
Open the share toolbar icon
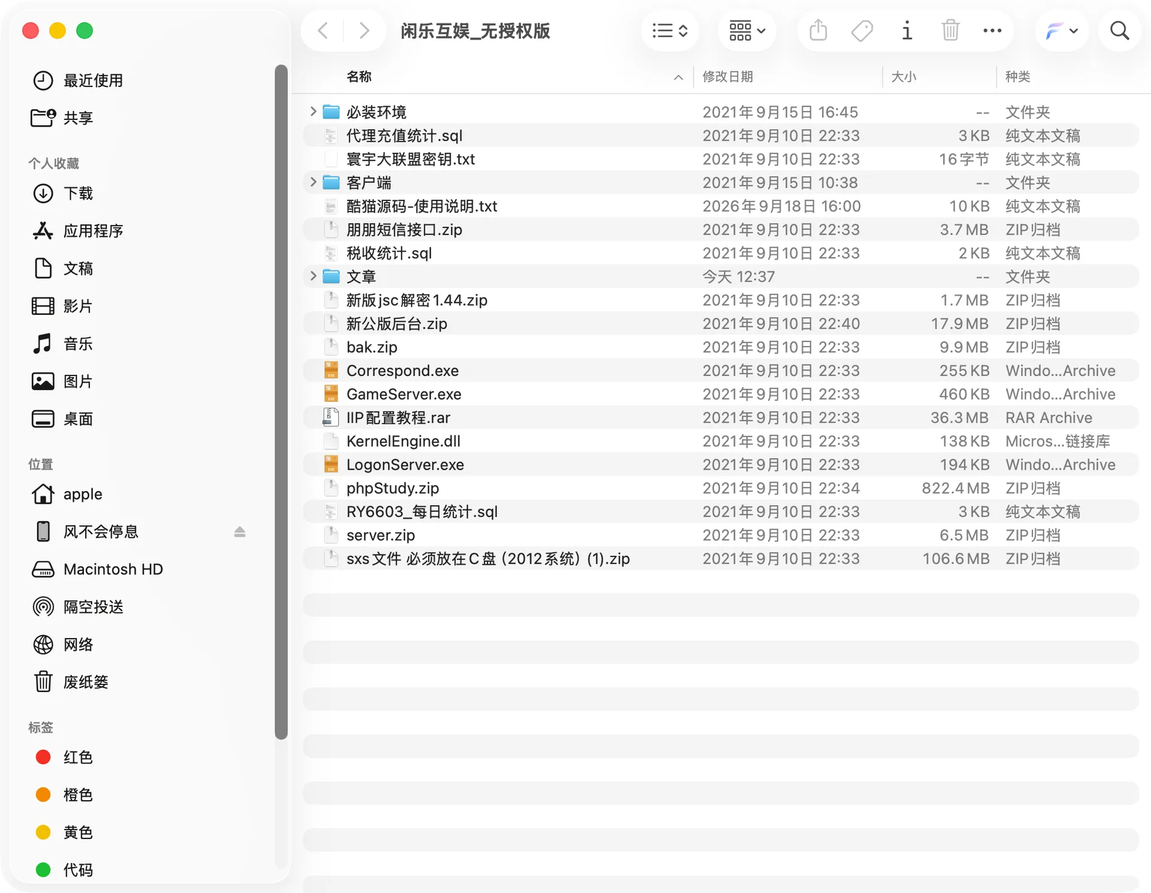818,31
